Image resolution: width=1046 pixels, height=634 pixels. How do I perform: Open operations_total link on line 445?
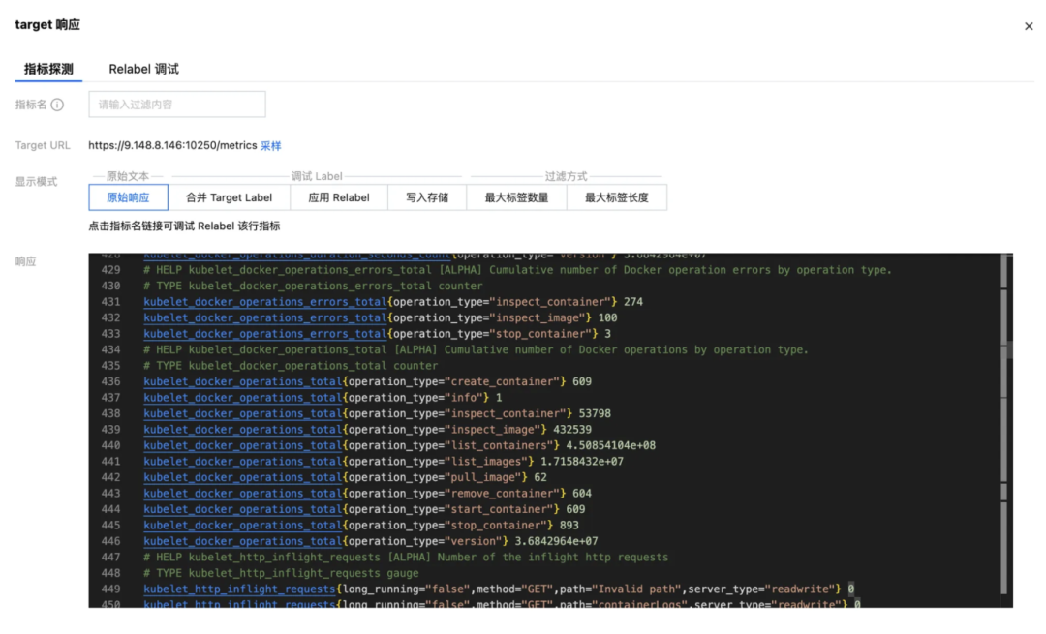pyautogui.click(x=243, y=526)
